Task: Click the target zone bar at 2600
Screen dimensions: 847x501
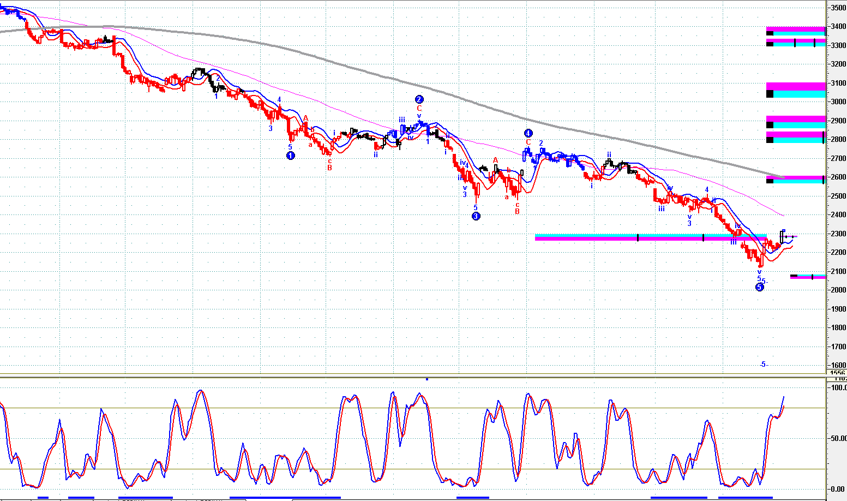Action: [x=796, y=179]
